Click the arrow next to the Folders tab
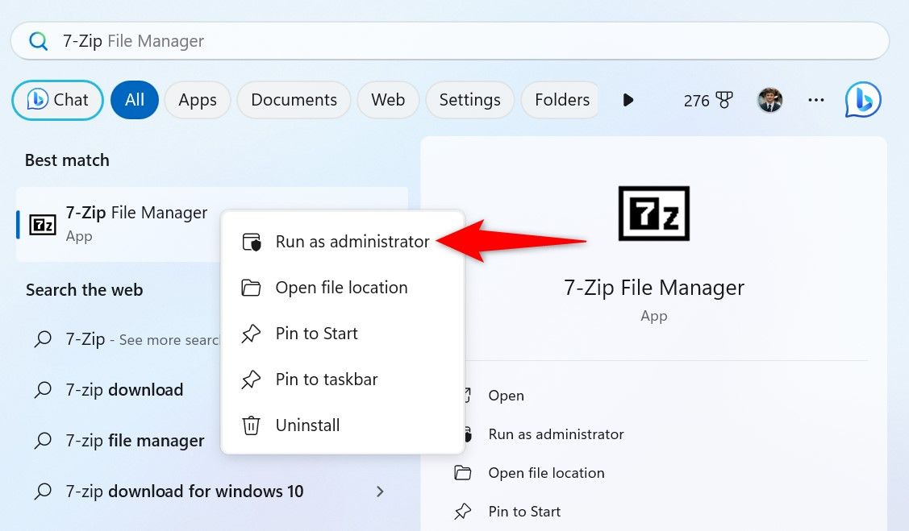Screen dimensions: 909x531 tap(628, 100)
